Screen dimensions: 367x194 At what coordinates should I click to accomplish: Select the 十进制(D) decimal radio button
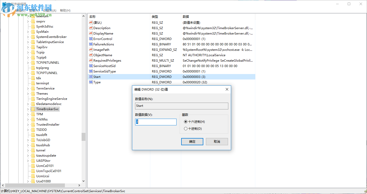point(186,128)
